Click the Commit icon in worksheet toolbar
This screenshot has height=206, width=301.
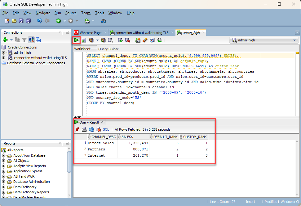(120, 40)
